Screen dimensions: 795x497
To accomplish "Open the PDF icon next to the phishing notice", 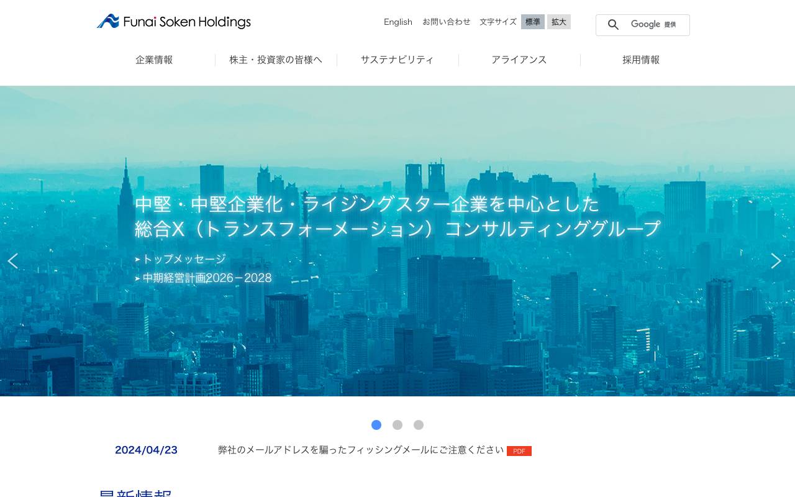I will click(x=519, y=451).
